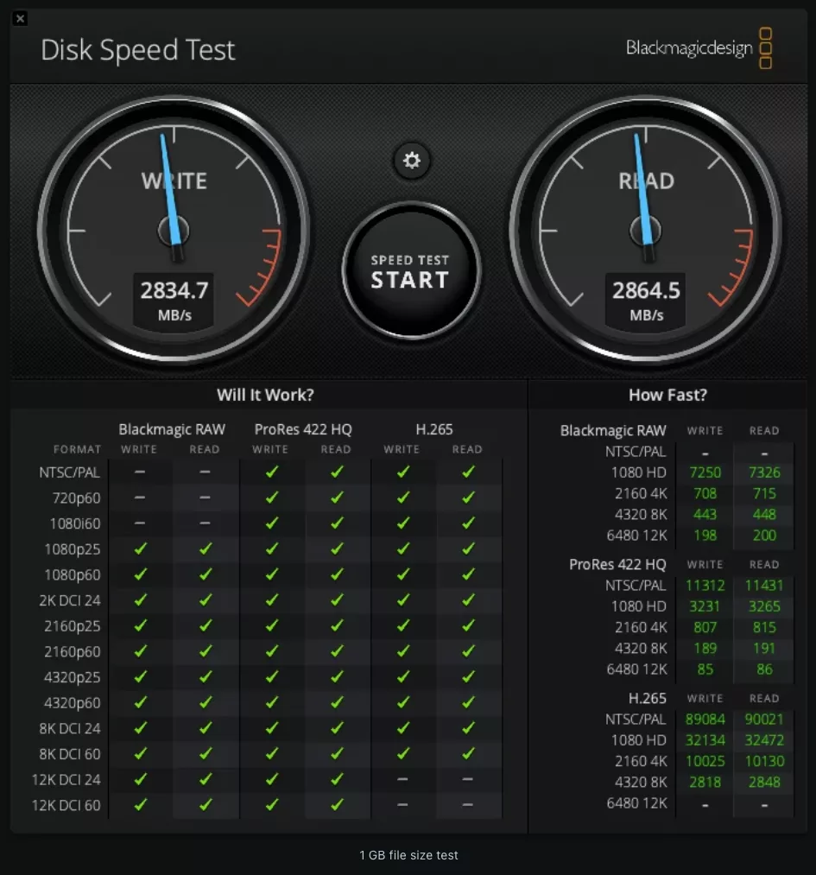This screenshot has height=875, width=816.
Task: Click the Disk Speed Test title
Action: click(x=138, y=49)
